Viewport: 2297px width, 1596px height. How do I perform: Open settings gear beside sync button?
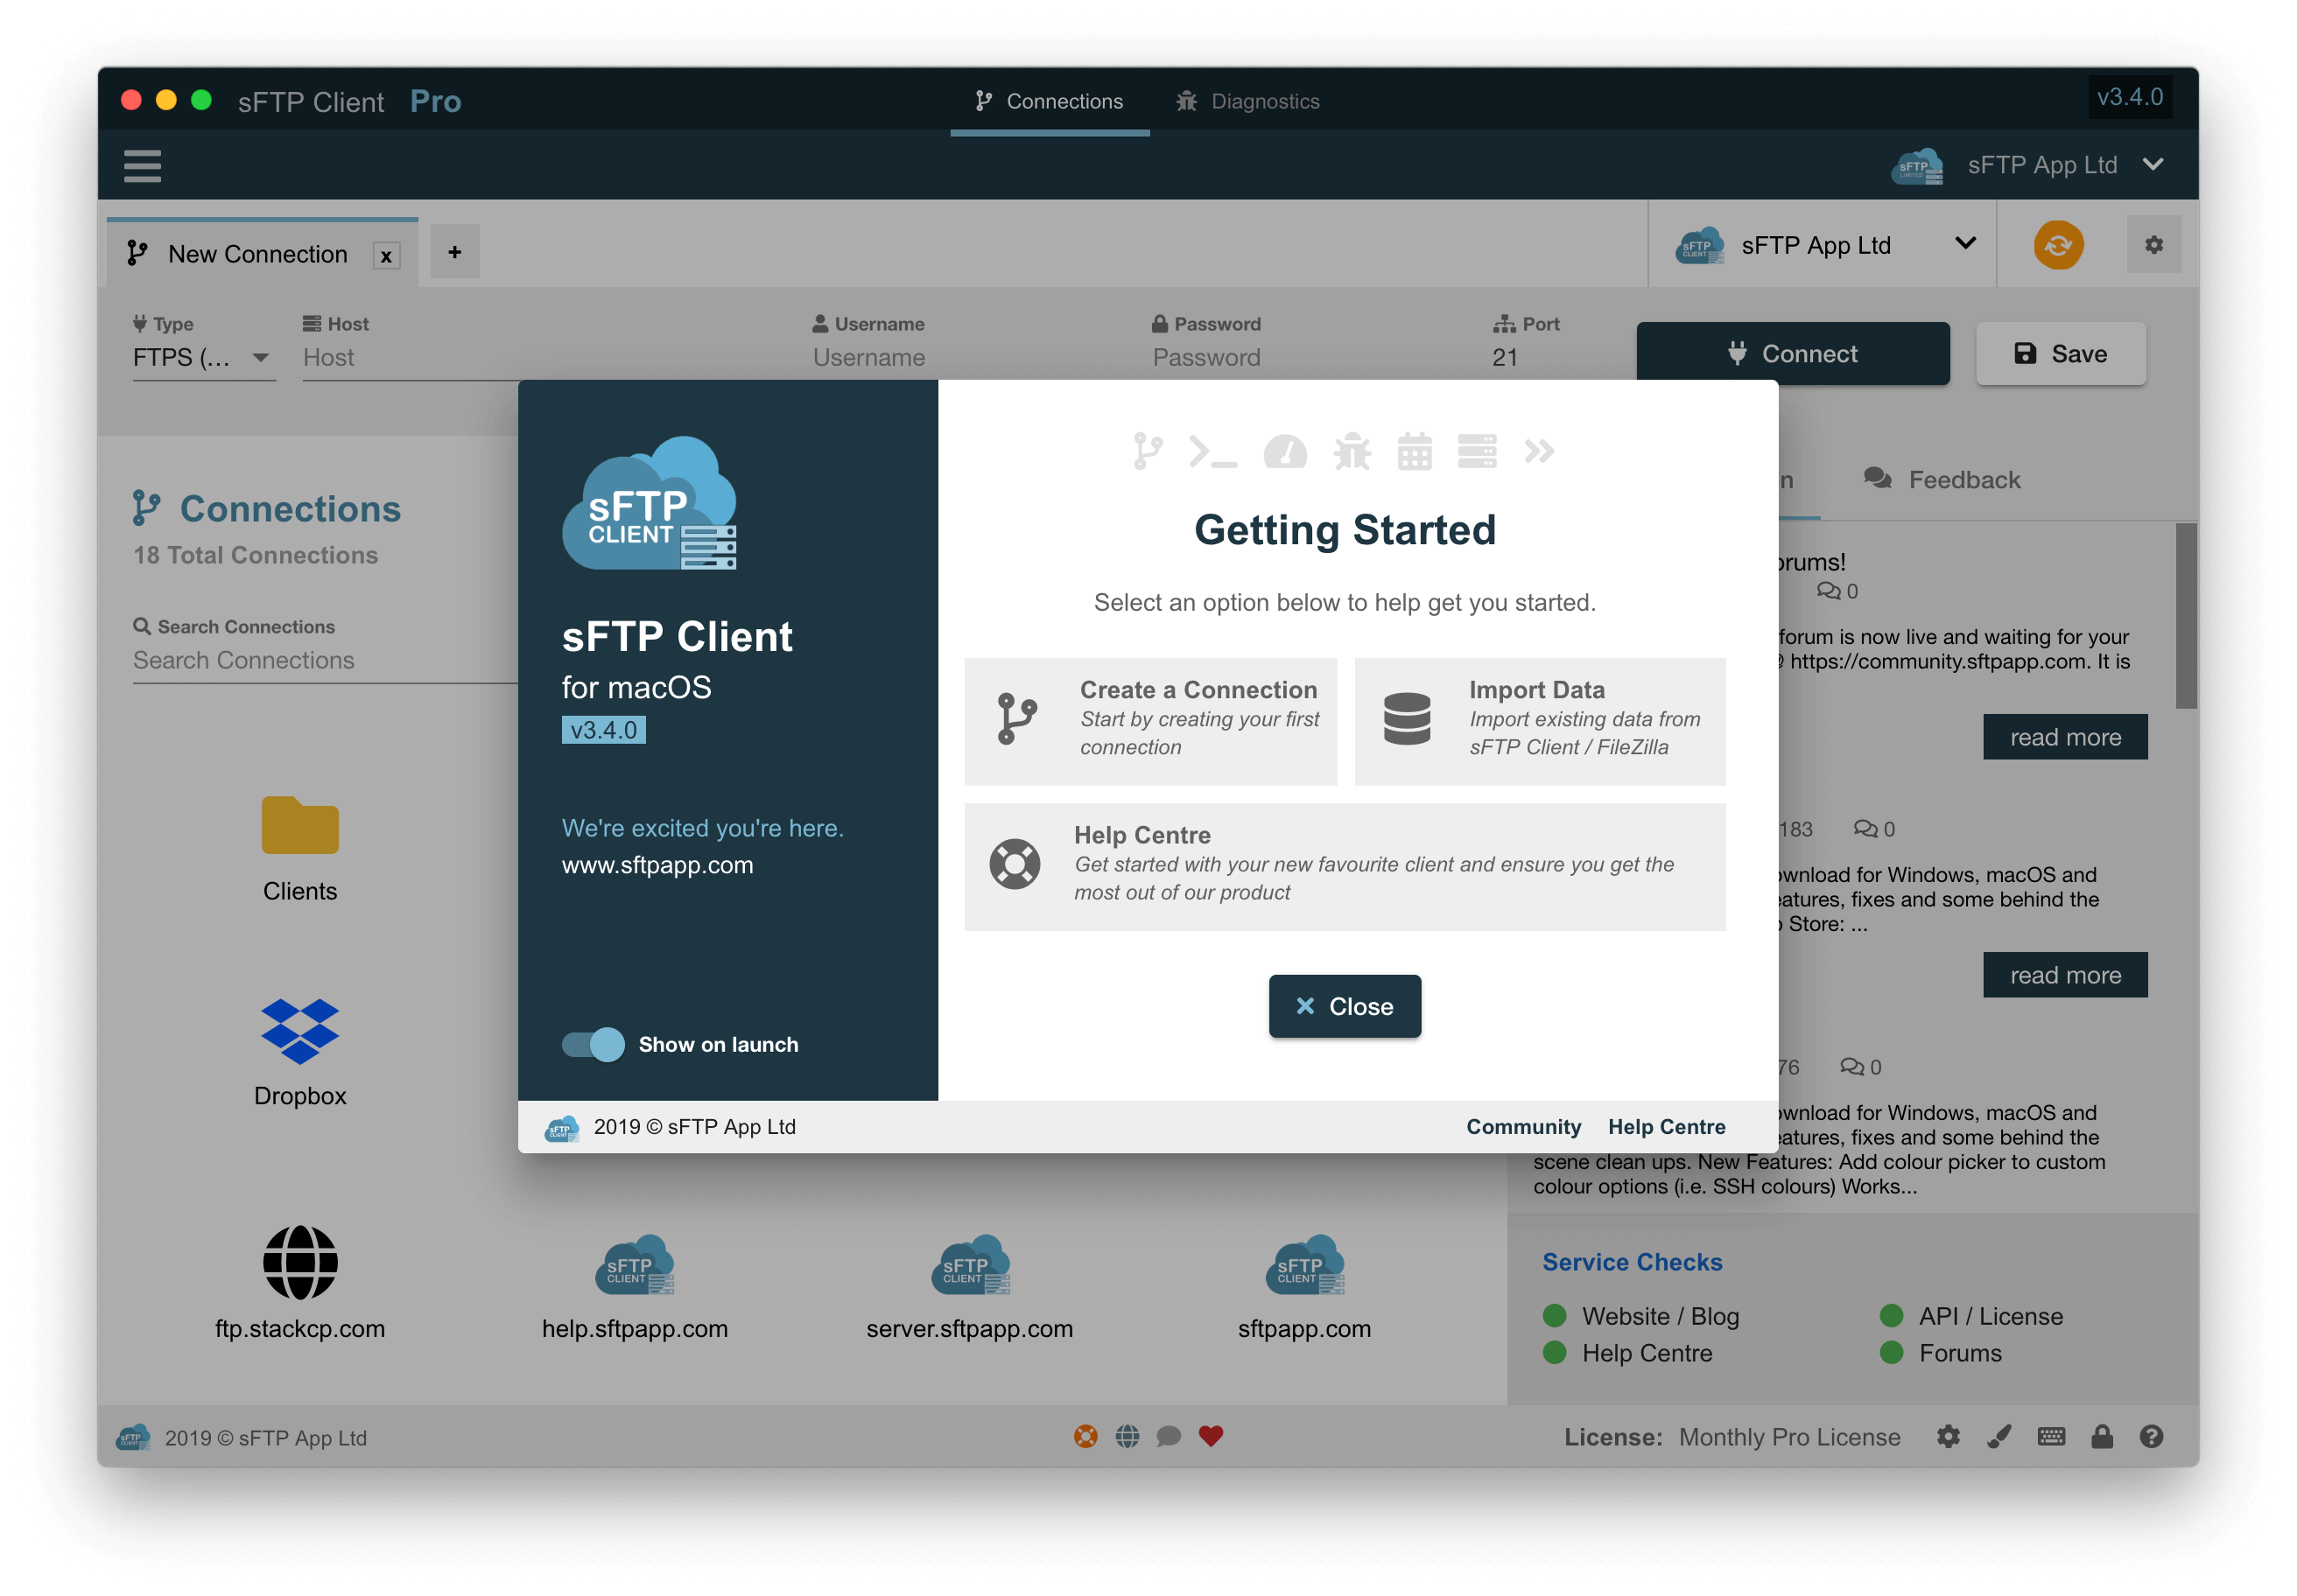[2153, 245]
